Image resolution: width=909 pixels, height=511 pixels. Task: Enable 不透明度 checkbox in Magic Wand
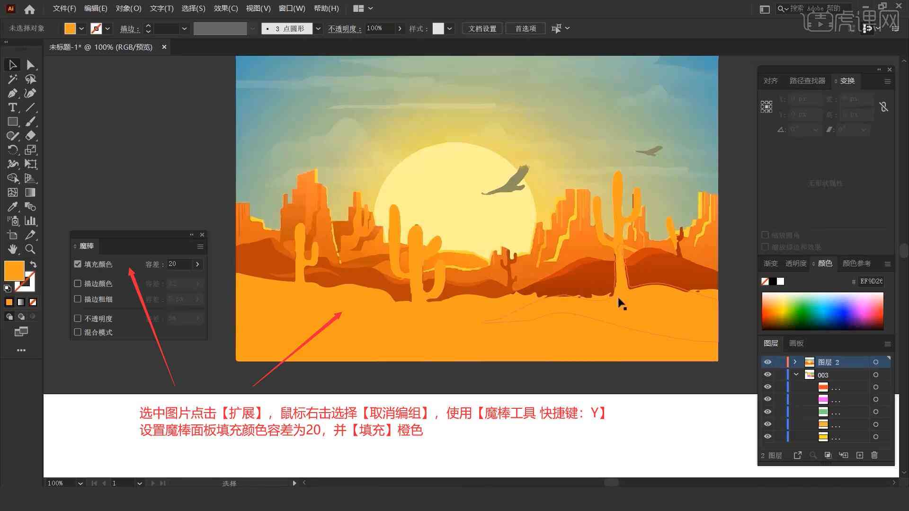coord(78,318)
